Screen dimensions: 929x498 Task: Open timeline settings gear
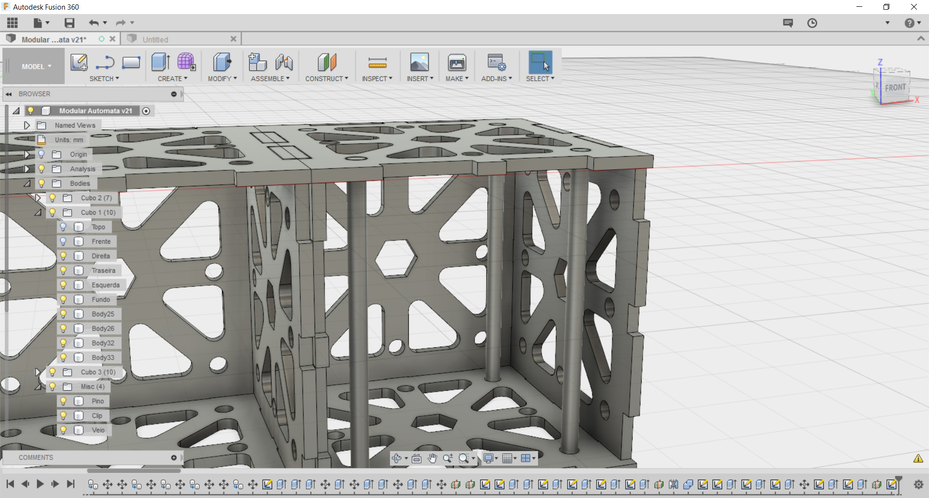click(918, 484)
